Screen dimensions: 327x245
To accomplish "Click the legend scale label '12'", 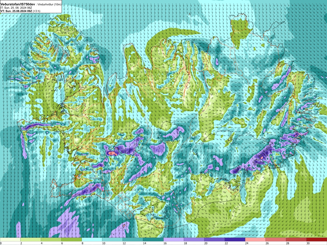I will pos(124,243).
